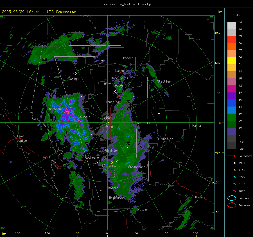253x237 pixels.
Task: Click the Banff label
Action: coord(46,157)
